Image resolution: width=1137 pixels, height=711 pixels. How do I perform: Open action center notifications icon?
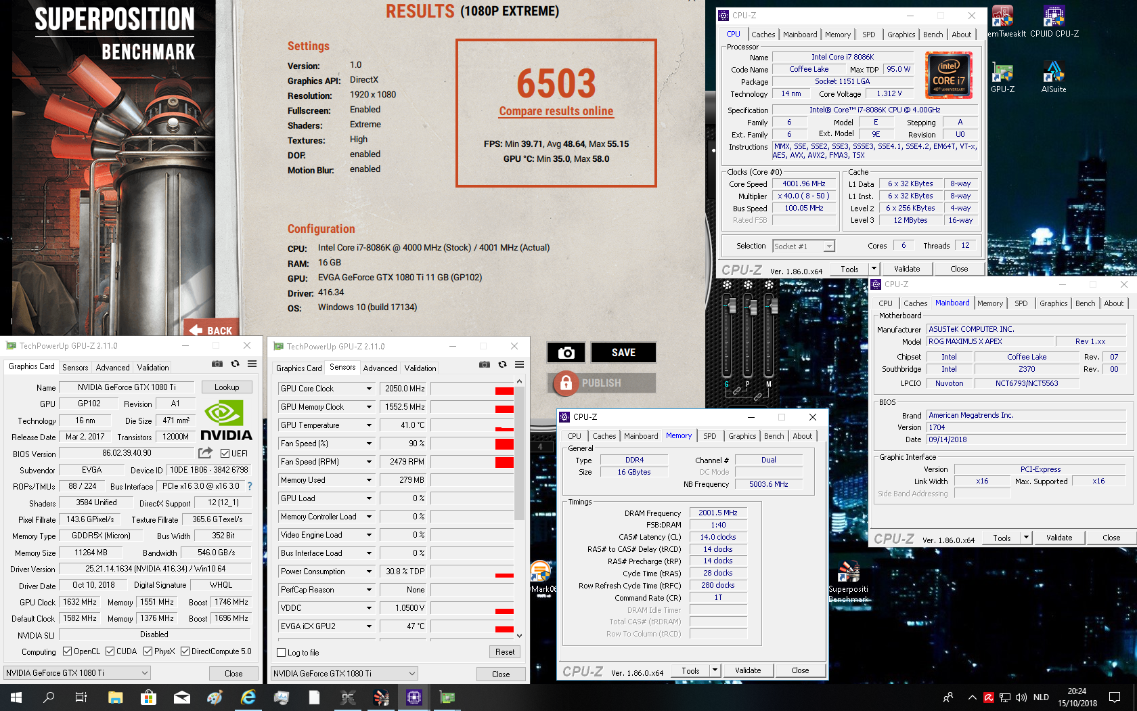click(x=1115, y=697)
